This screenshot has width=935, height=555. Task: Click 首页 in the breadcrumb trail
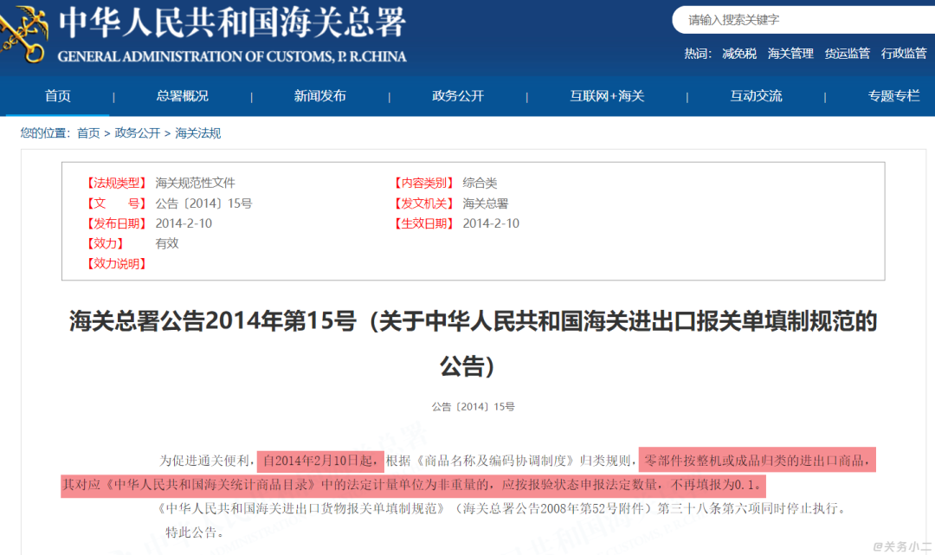click(x=87, y=132)
